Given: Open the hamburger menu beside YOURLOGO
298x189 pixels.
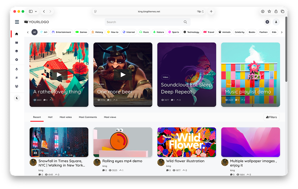Looking at the screenshot, I should 17,22.
